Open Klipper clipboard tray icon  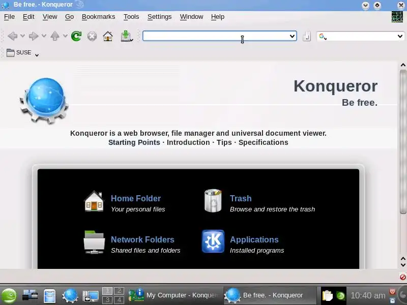coord(327,296)
